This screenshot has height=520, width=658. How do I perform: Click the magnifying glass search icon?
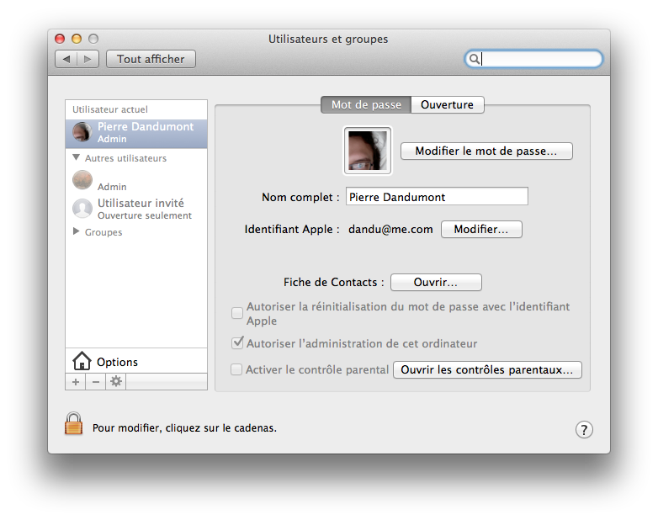[475, 59]
